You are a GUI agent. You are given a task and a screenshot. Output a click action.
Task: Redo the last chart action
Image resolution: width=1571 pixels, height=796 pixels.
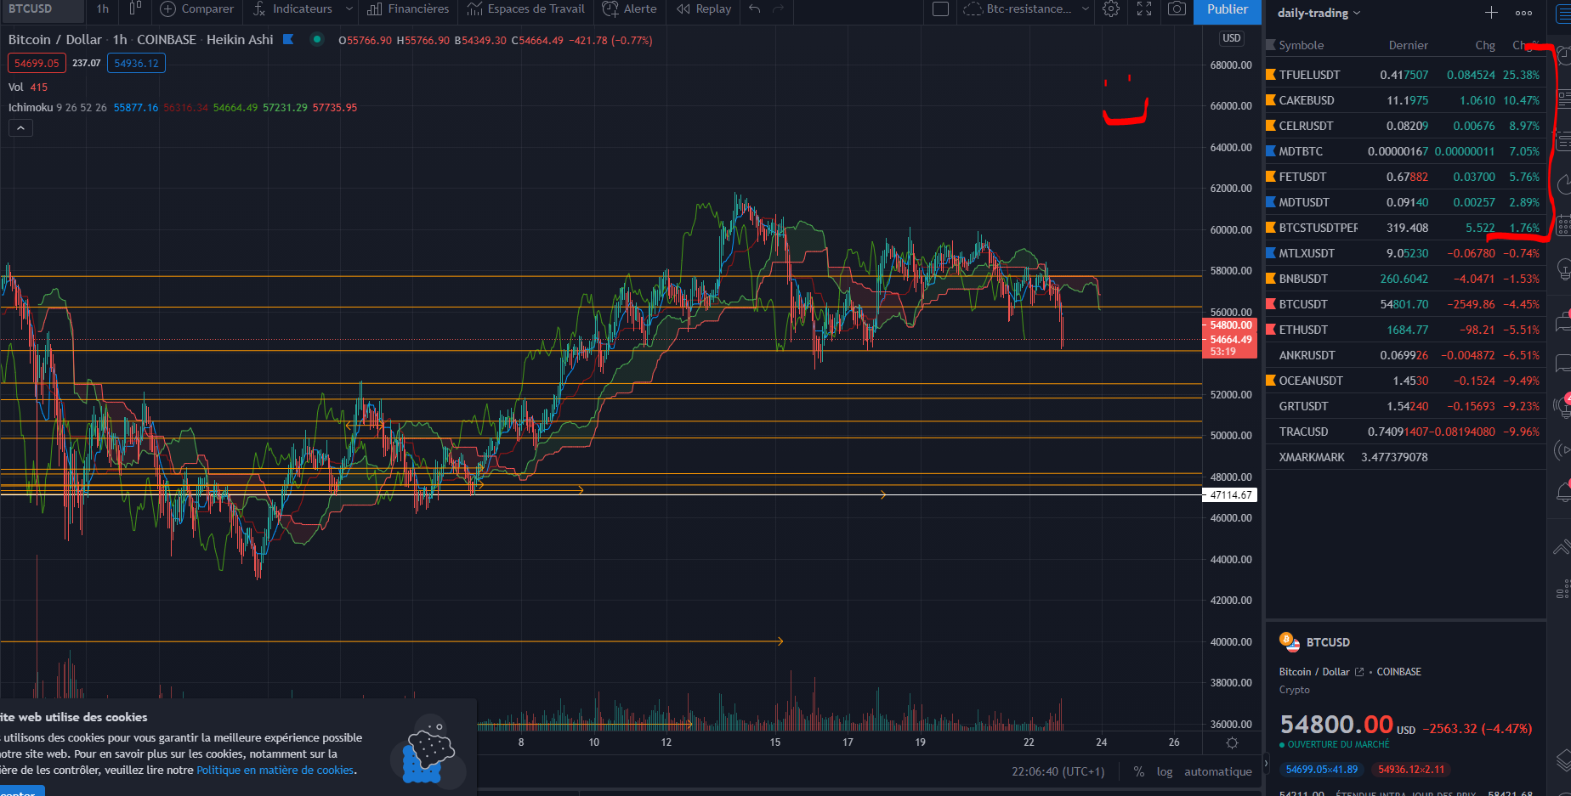pos(778,9)
